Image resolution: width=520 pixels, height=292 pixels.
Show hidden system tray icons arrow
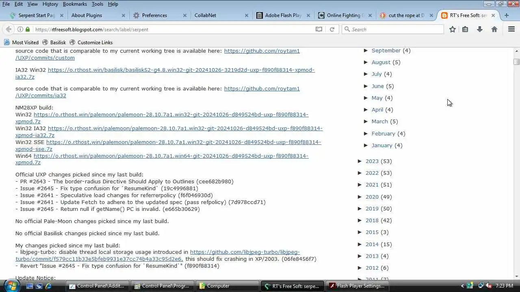tap(463, 286)
